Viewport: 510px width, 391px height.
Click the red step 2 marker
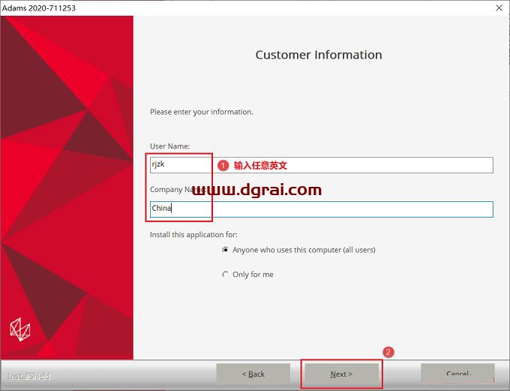(x=388, y=351)
